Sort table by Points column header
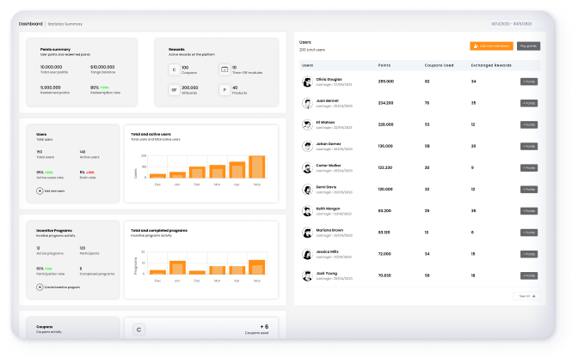Screen dimensions: 578x363 pyautogui.click(x=384, y=65)
